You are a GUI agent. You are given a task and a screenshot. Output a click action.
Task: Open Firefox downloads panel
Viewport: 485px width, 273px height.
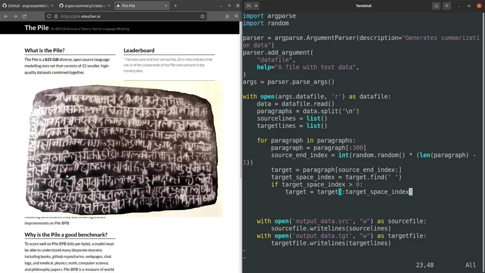227,16
